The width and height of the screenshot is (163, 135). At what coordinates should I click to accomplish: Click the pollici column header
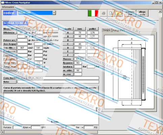coord(93,29)
